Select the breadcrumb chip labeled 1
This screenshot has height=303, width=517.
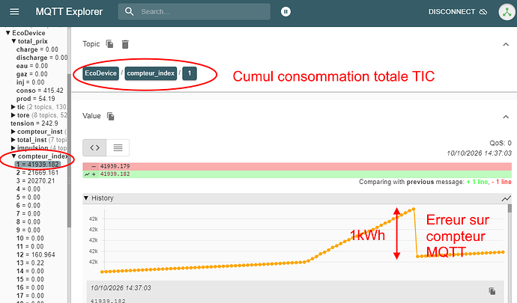[190, 73]
